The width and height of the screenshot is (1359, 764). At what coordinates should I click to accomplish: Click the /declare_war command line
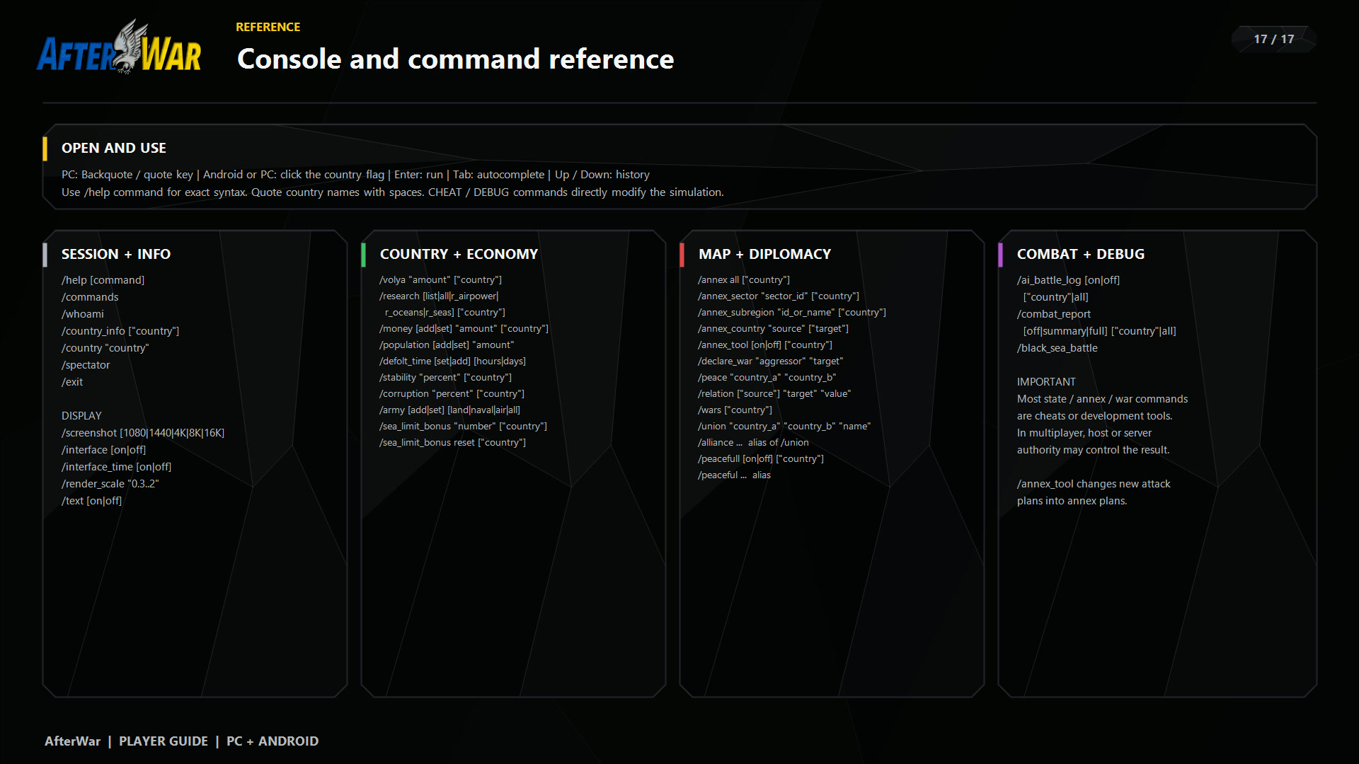point(770,361)
